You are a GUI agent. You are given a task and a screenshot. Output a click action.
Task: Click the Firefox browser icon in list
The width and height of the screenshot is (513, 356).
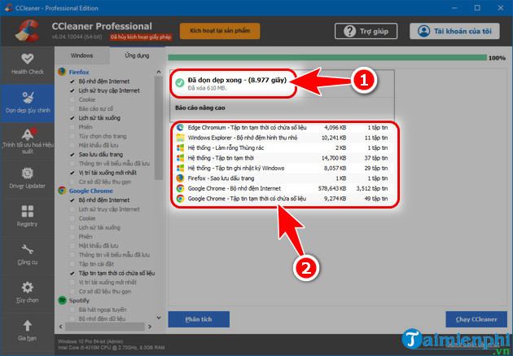click(x=62, y=72)
